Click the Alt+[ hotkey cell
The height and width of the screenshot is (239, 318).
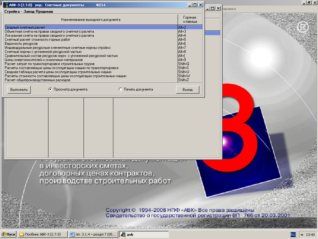[x=190, y=56]
